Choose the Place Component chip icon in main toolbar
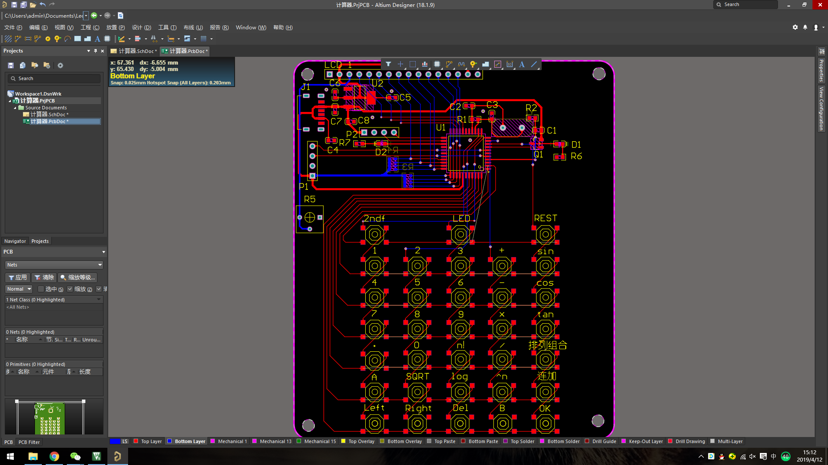The width and height of the screenshot is (828, 465). click(107, 39)
